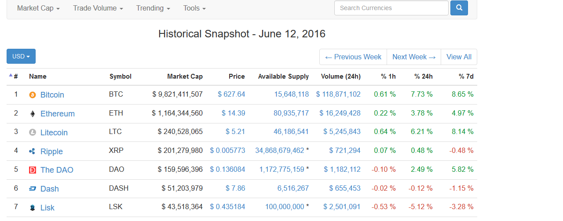Sort by Price column header
Viewport: 563px width, 221px height.
coord(237,76)
